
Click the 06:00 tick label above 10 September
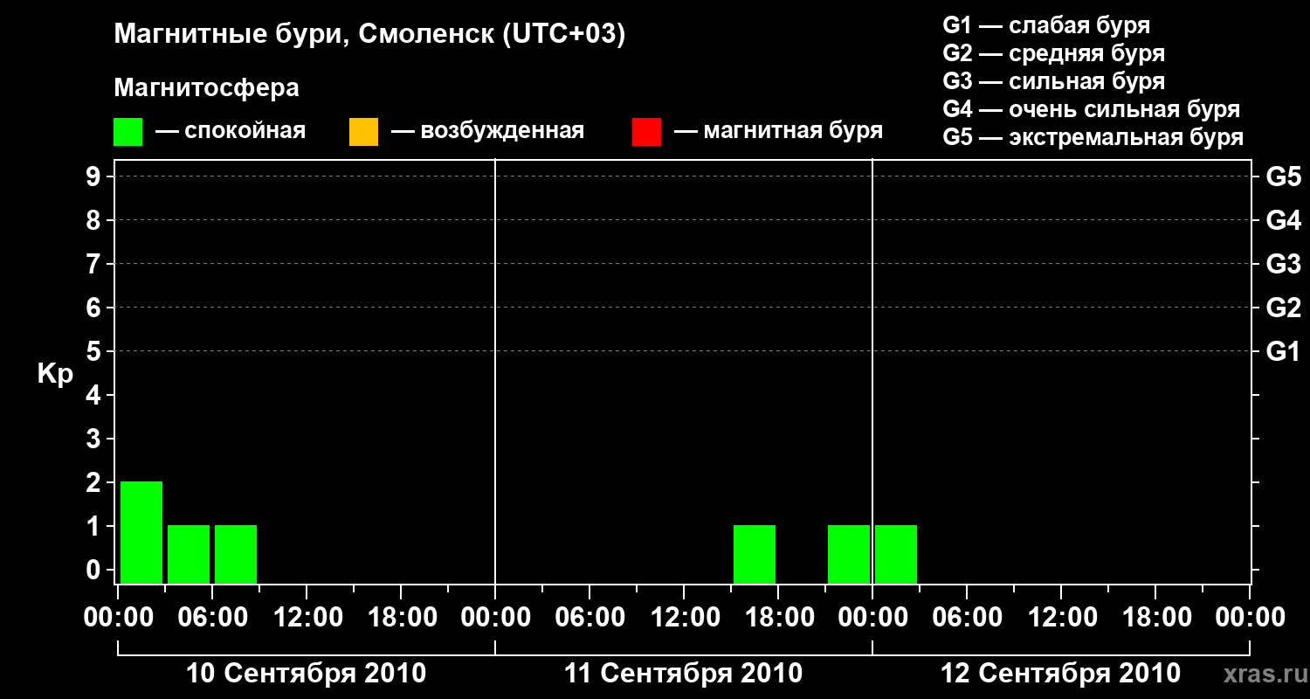pyautogui.click(x=212, y=618)
